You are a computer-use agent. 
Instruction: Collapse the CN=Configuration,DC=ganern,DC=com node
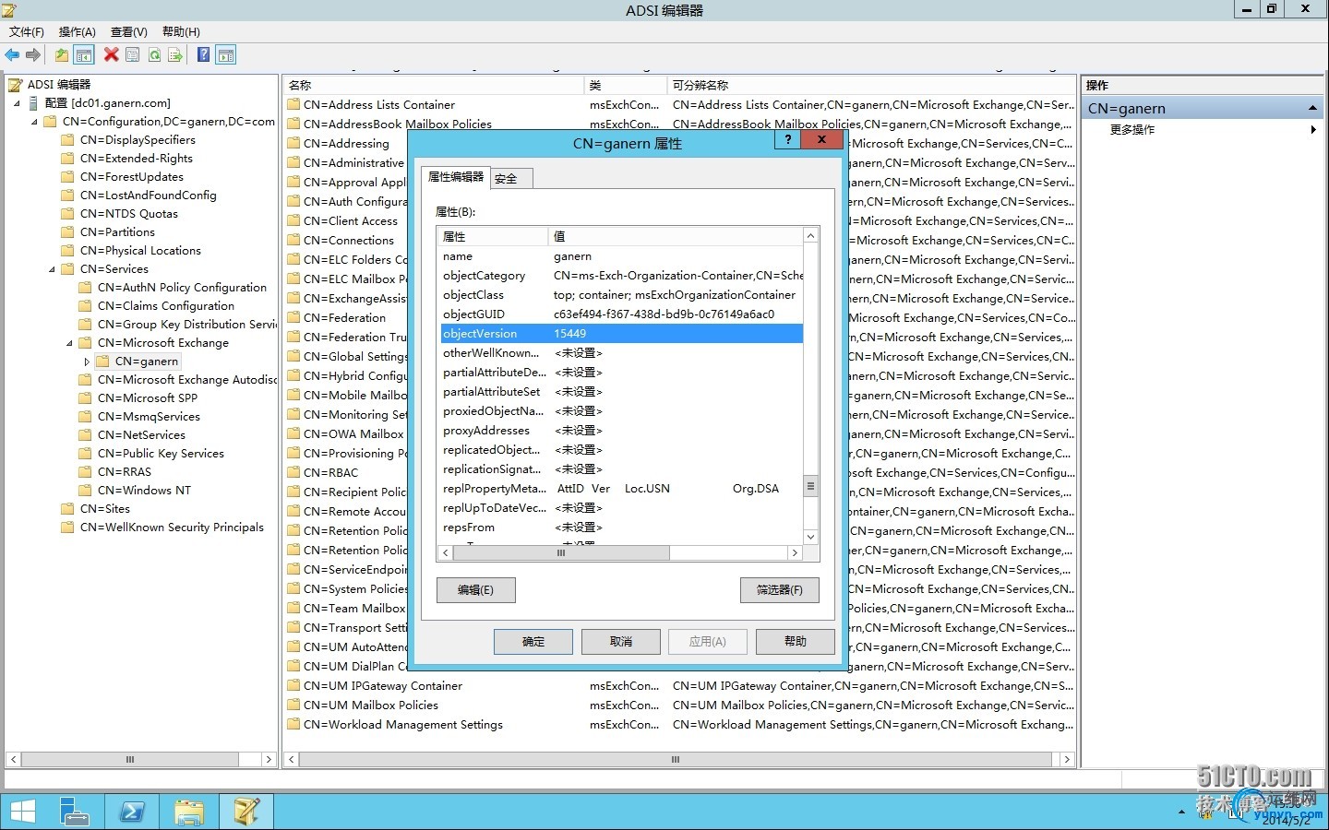[x=35, y=122]
